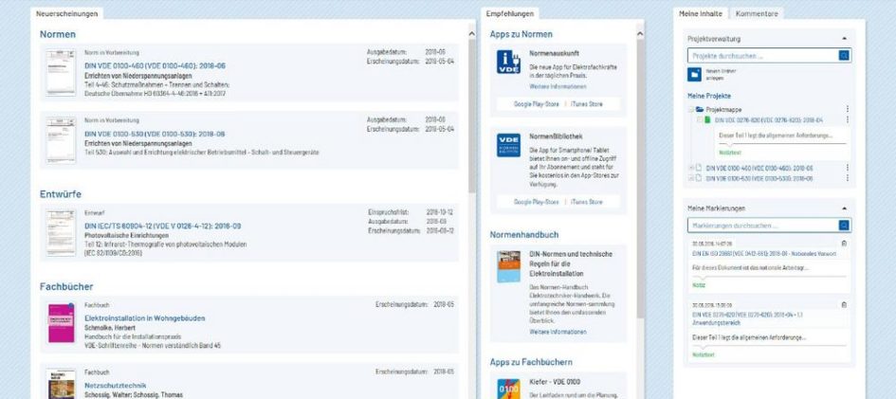Open three-dot menu for Projektmappe folder
The width and height of the screenshot is (896, 399).
pyautogui.click(x=847, y=109)
